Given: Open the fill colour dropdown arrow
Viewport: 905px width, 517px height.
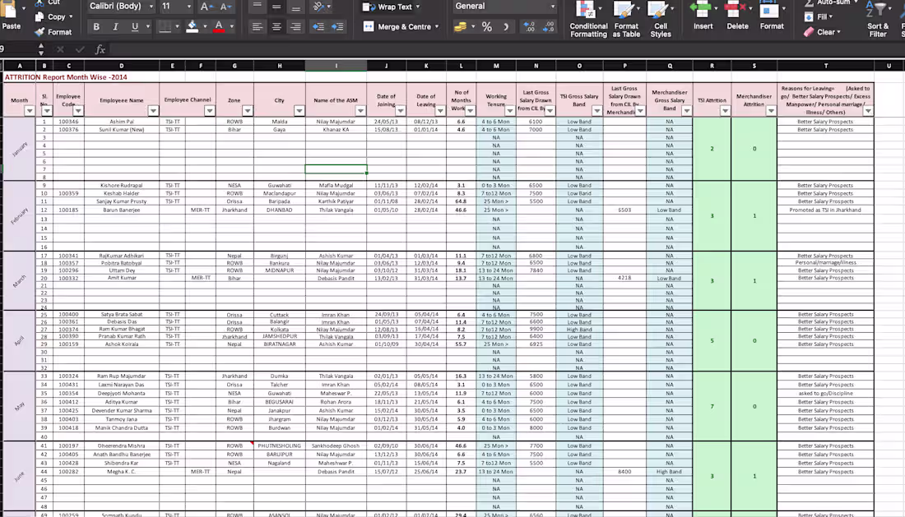Looking at the screenshot, I should click(205, 26).
